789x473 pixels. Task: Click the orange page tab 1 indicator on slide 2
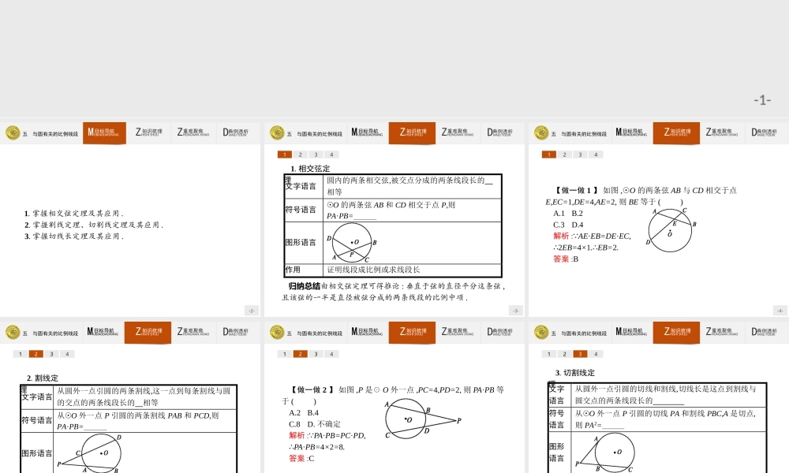pos(286,155)
